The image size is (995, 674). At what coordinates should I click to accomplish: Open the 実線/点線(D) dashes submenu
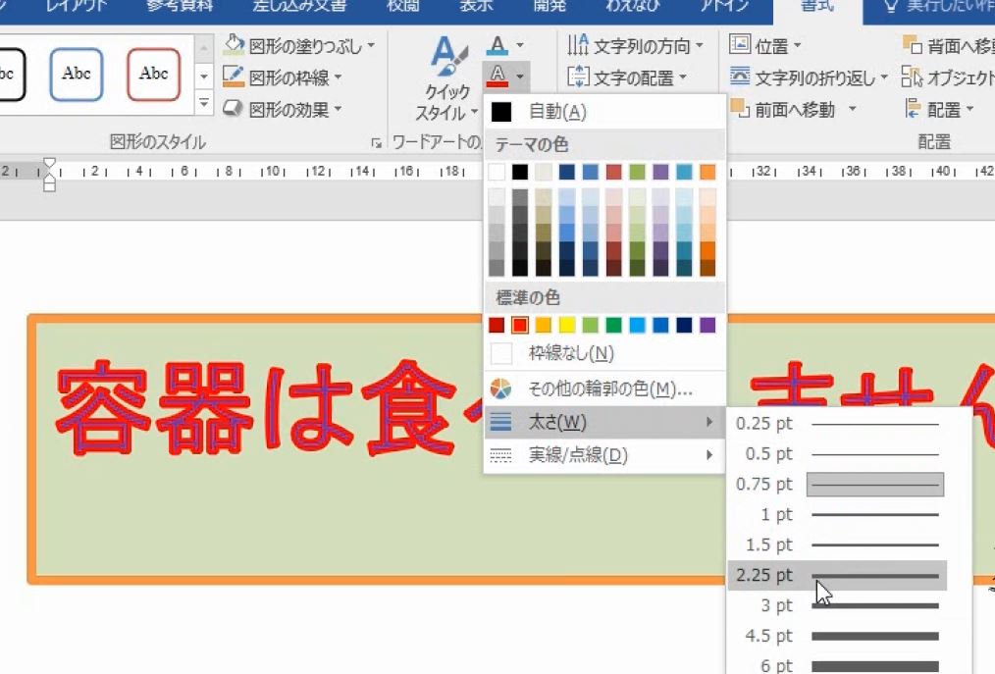point(604,455)
